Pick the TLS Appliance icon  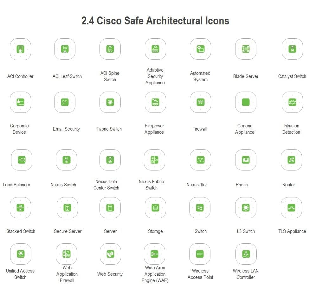(292, 208)
